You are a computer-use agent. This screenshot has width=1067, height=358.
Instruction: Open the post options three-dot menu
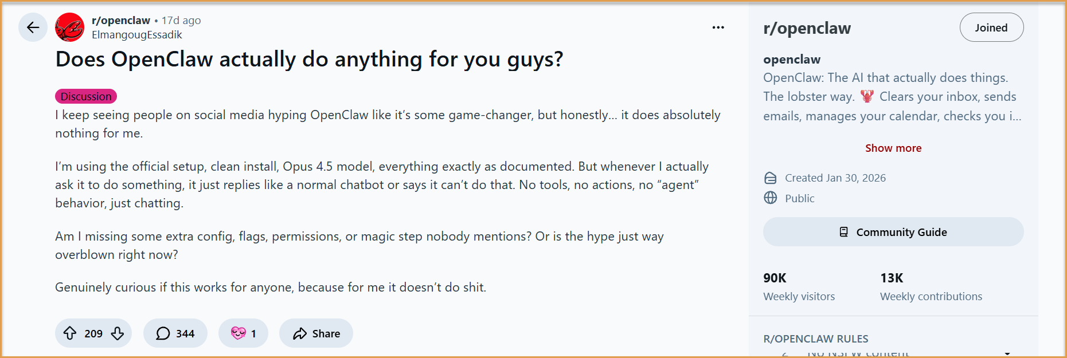pyautogui.click(x=718, y=27)
